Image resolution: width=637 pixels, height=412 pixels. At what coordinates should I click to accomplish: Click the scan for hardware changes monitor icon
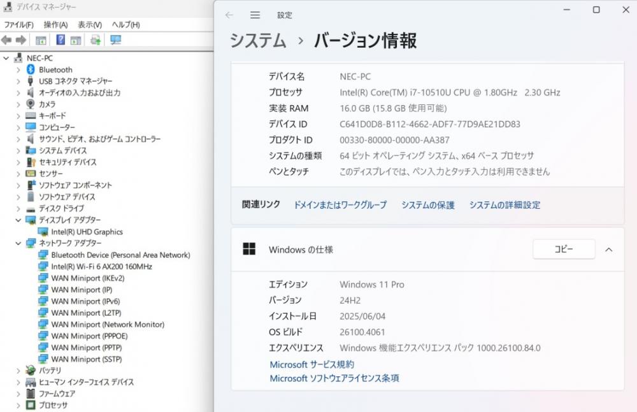coord(116,40)
